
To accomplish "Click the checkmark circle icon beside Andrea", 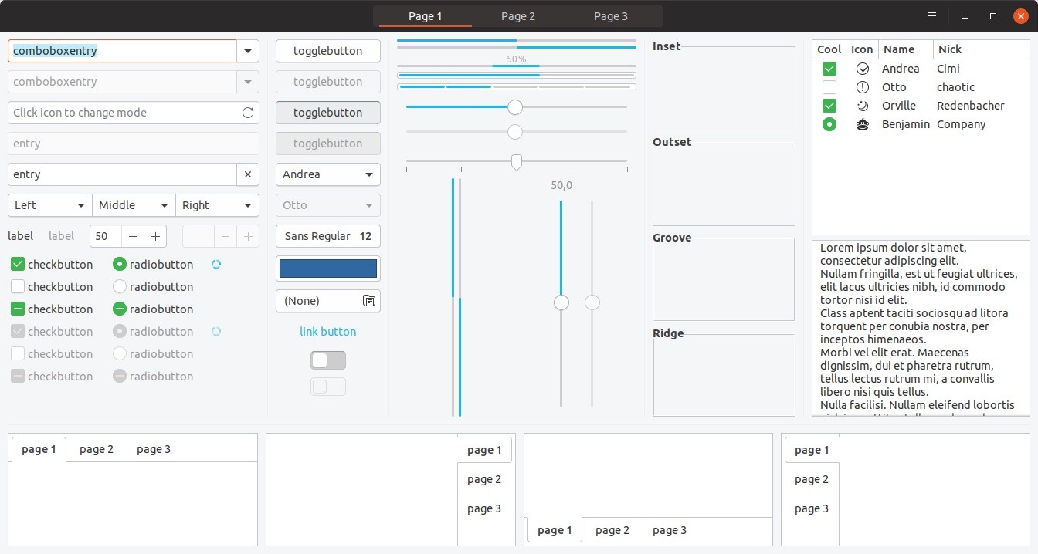I will click(863, 69).
